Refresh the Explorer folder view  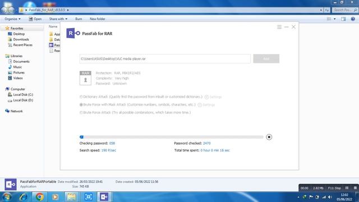point(326,10)
